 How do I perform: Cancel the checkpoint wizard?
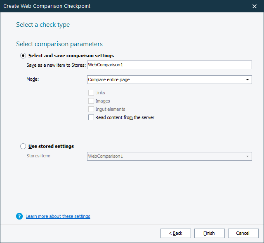243,233
